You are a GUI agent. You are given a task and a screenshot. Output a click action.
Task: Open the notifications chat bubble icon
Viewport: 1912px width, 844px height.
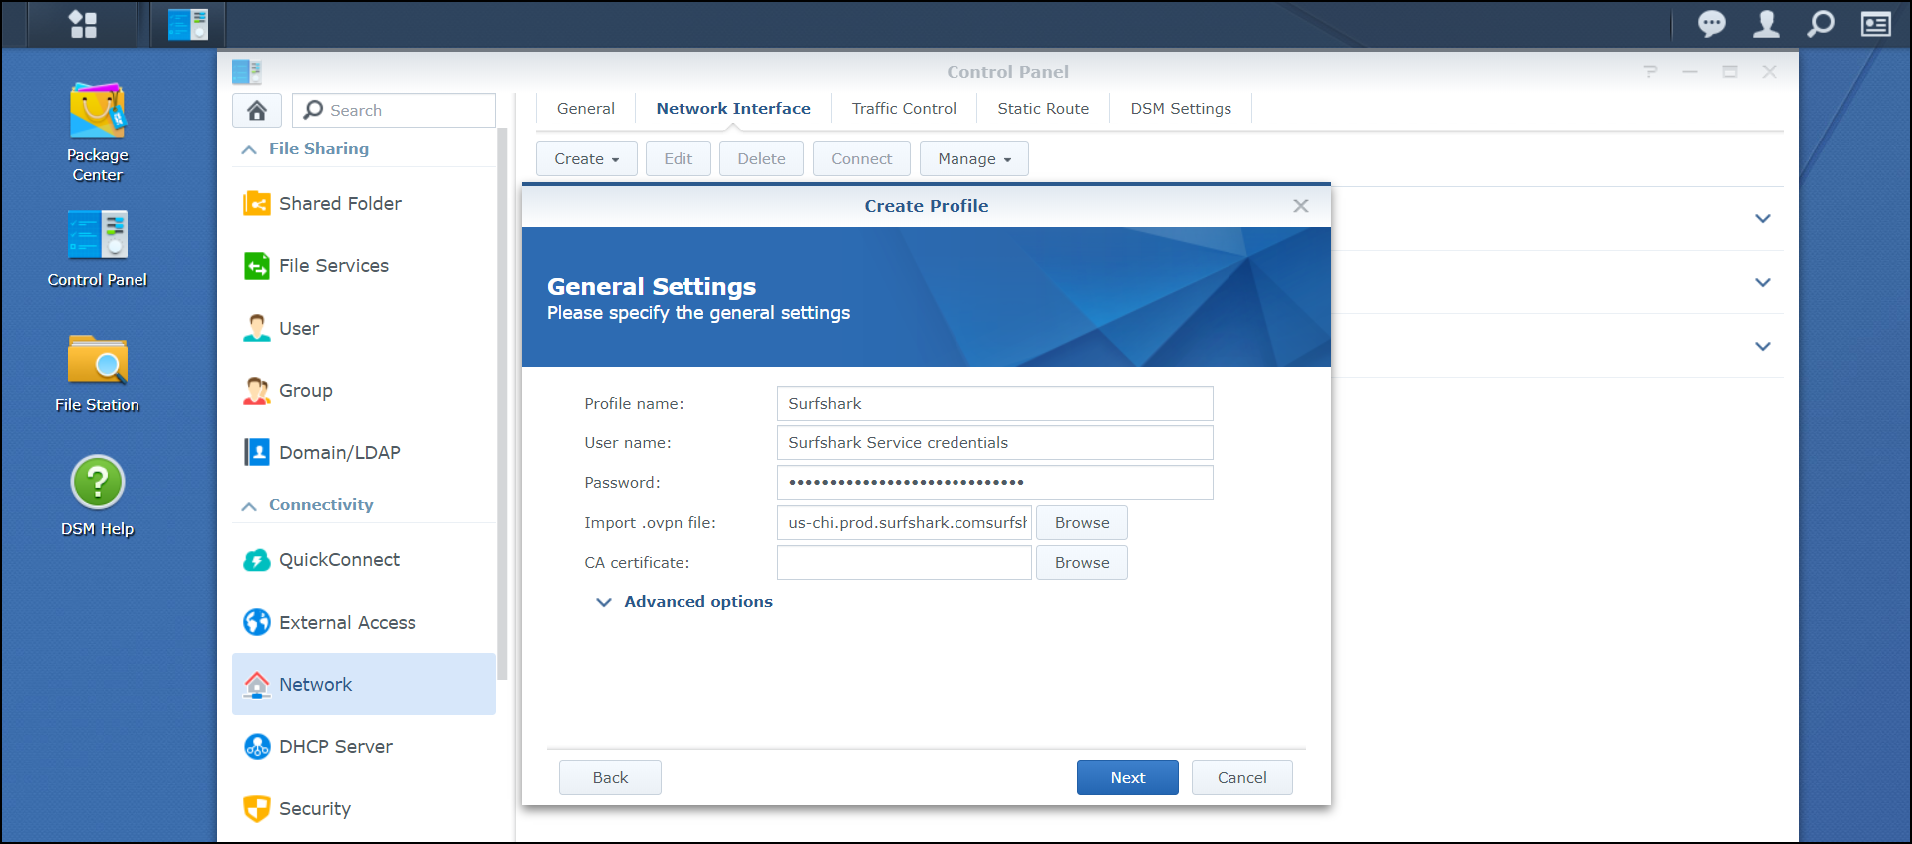pos(1711,23)
